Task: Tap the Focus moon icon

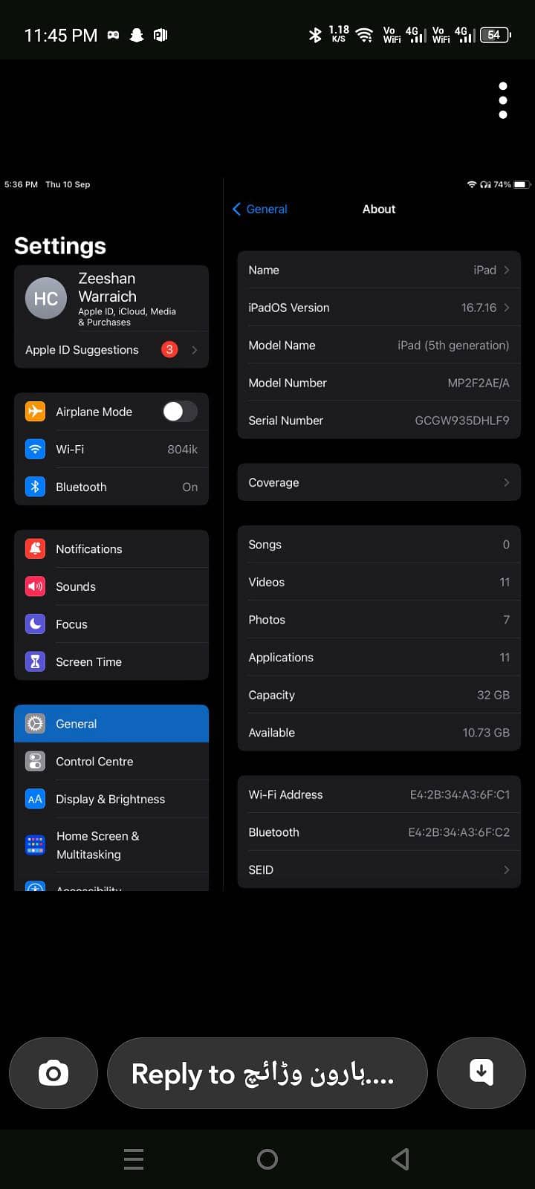Action: (35, 624)
